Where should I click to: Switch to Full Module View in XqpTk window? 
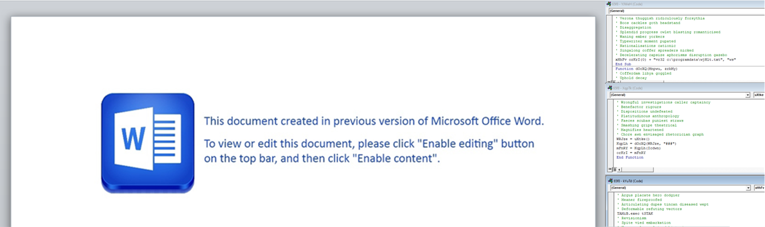(615, 169)
